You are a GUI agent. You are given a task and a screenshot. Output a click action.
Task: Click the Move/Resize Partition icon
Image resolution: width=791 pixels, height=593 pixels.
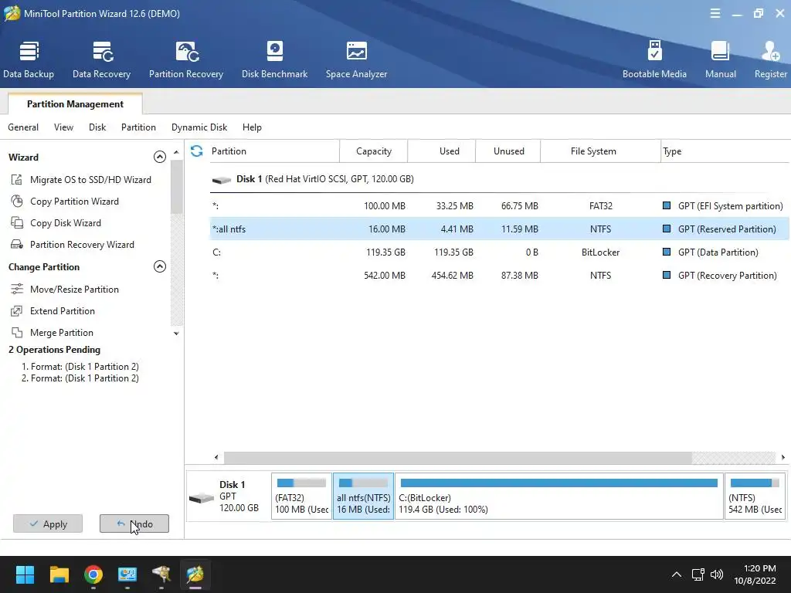(x=17, y=289)
